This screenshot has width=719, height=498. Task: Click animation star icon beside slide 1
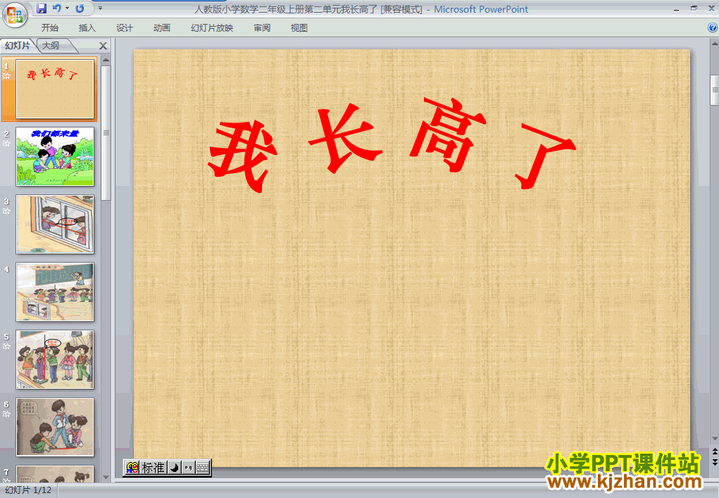click(6, 76)
